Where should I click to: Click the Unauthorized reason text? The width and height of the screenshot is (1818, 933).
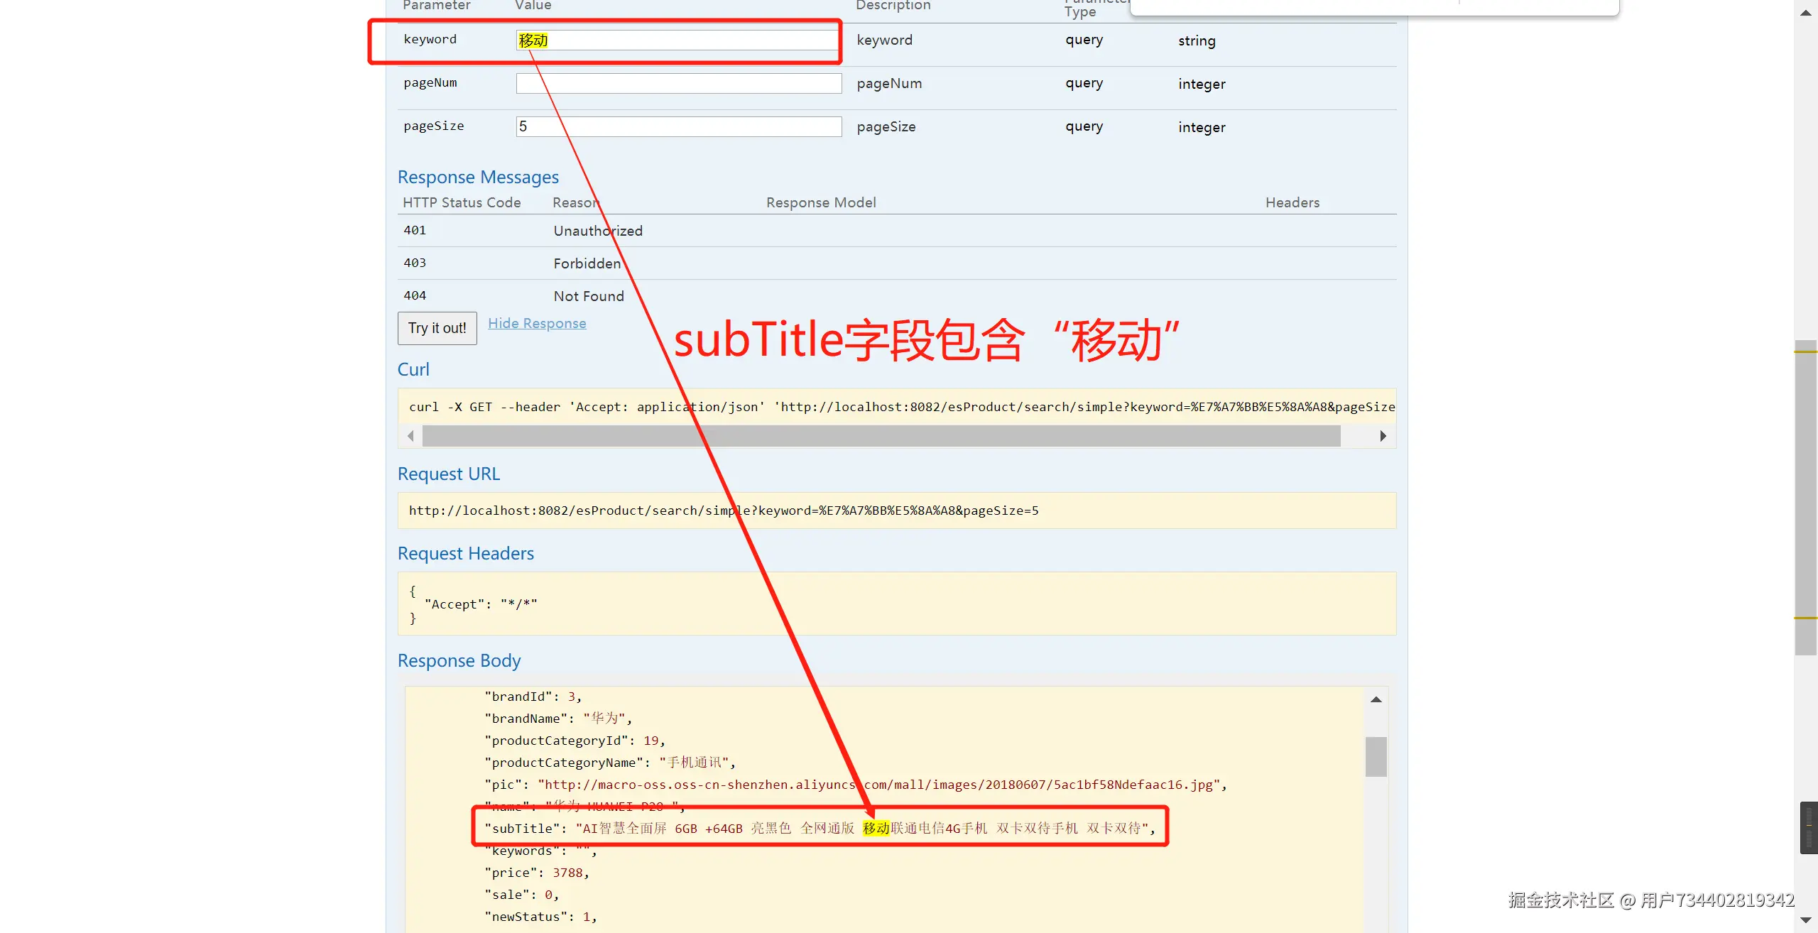pos(598,231)
